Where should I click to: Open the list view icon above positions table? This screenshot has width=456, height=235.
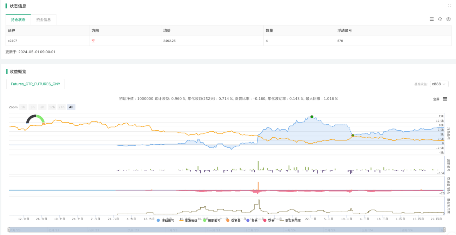point(432,19)
